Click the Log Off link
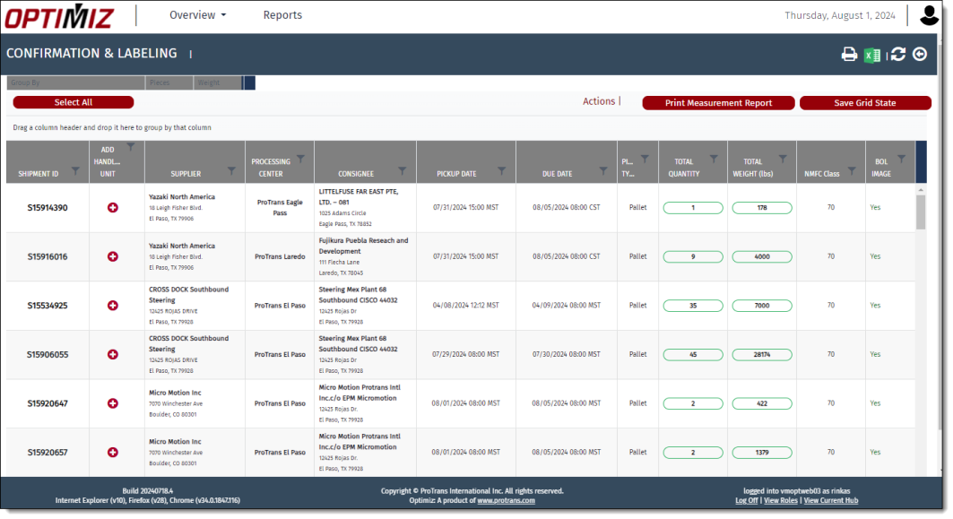 point(746,500)
